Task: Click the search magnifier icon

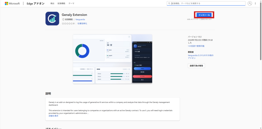Action: point(169,3)
